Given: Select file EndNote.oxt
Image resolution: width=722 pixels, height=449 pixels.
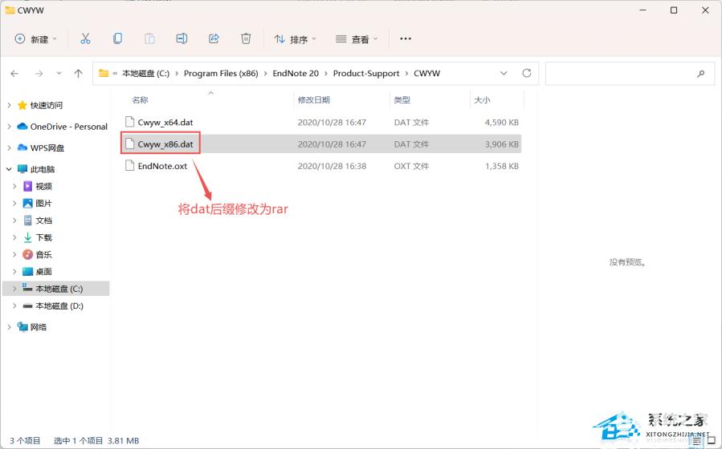Looking at the screenshot, I should click(x=162, y=166).
